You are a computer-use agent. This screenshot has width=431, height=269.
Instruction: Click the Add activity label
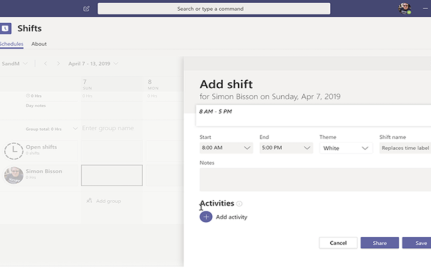pos(232,217)
